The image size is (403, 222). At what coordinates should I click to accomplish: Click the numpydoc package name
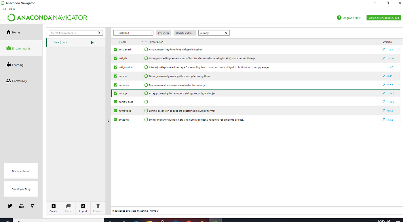125,111
